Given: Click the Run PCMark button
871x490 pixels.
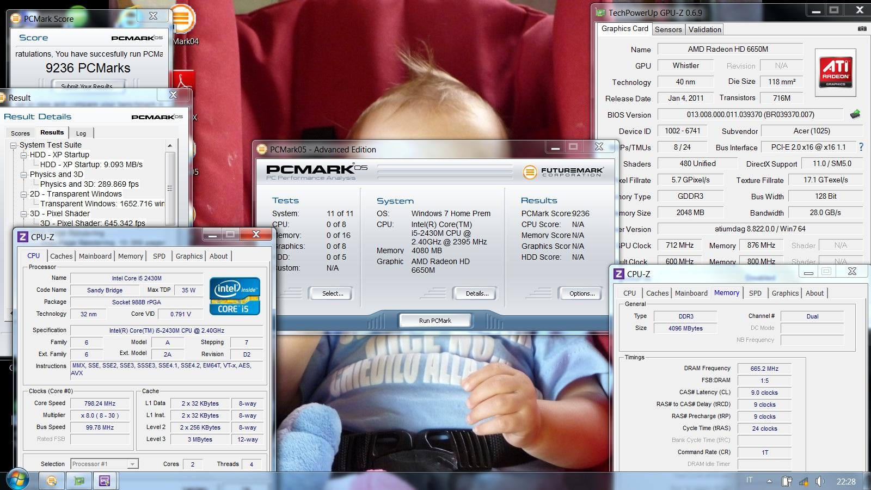Looking at the screenshot, I should point(435,321).
